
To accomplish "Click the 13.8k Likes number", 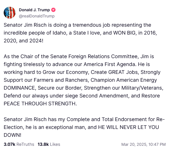I will click(43, 144).
